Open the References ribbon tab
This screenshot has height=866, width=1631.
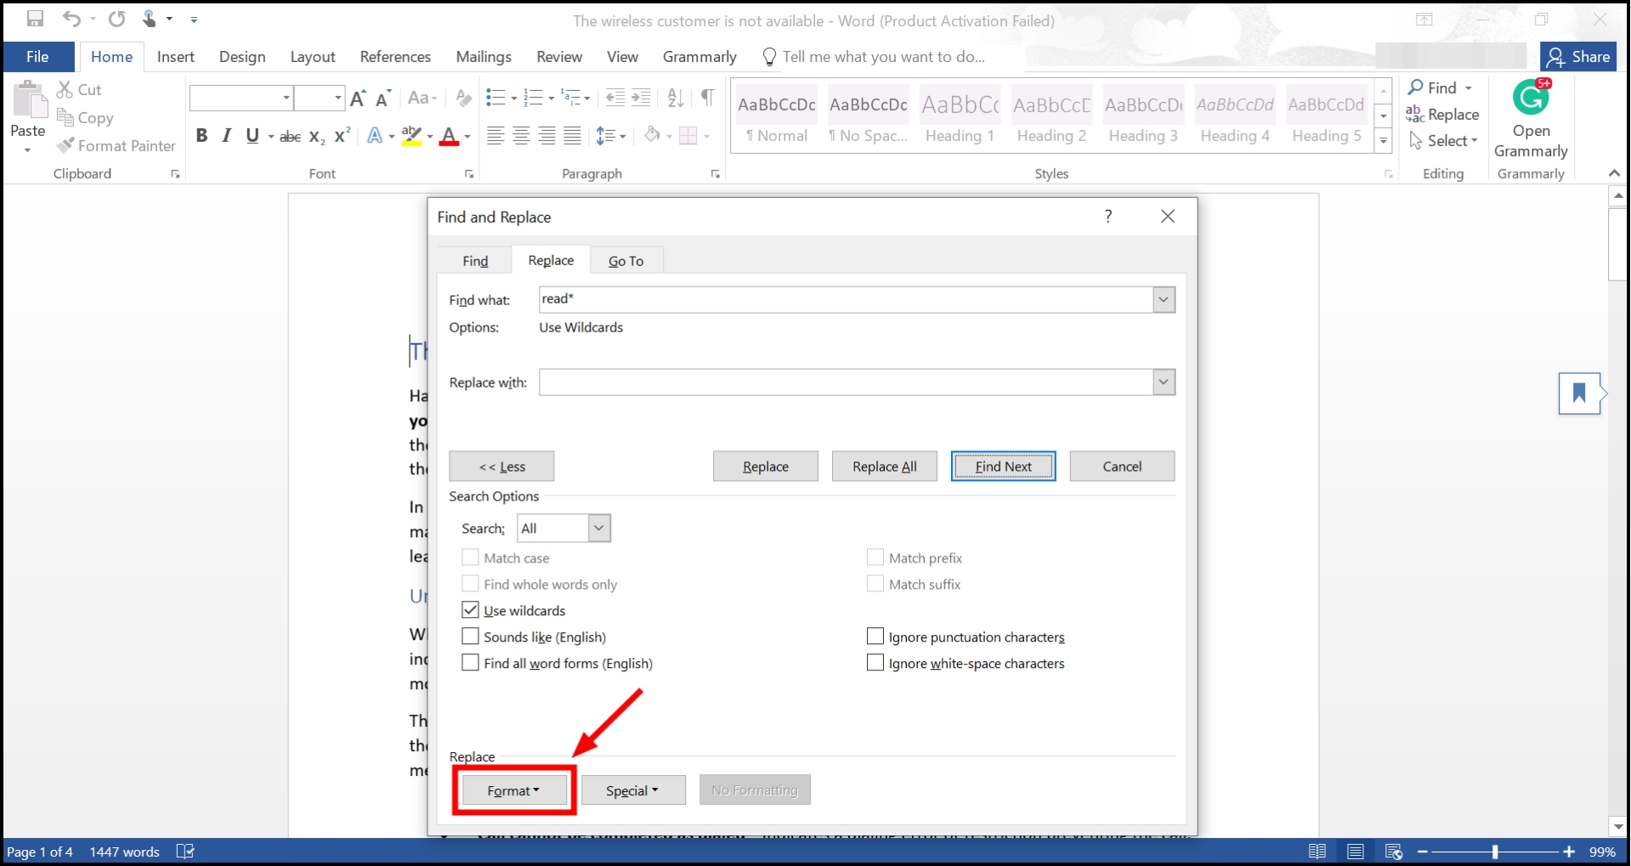(x=395, y=57)
